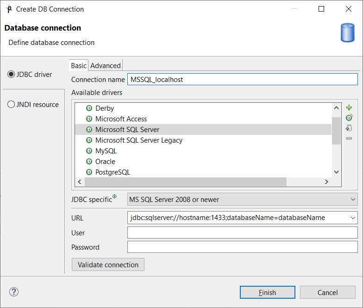Expand the URL combo box arrow
The width and height of the screenshot is (363, 308).
pos(353,218)
